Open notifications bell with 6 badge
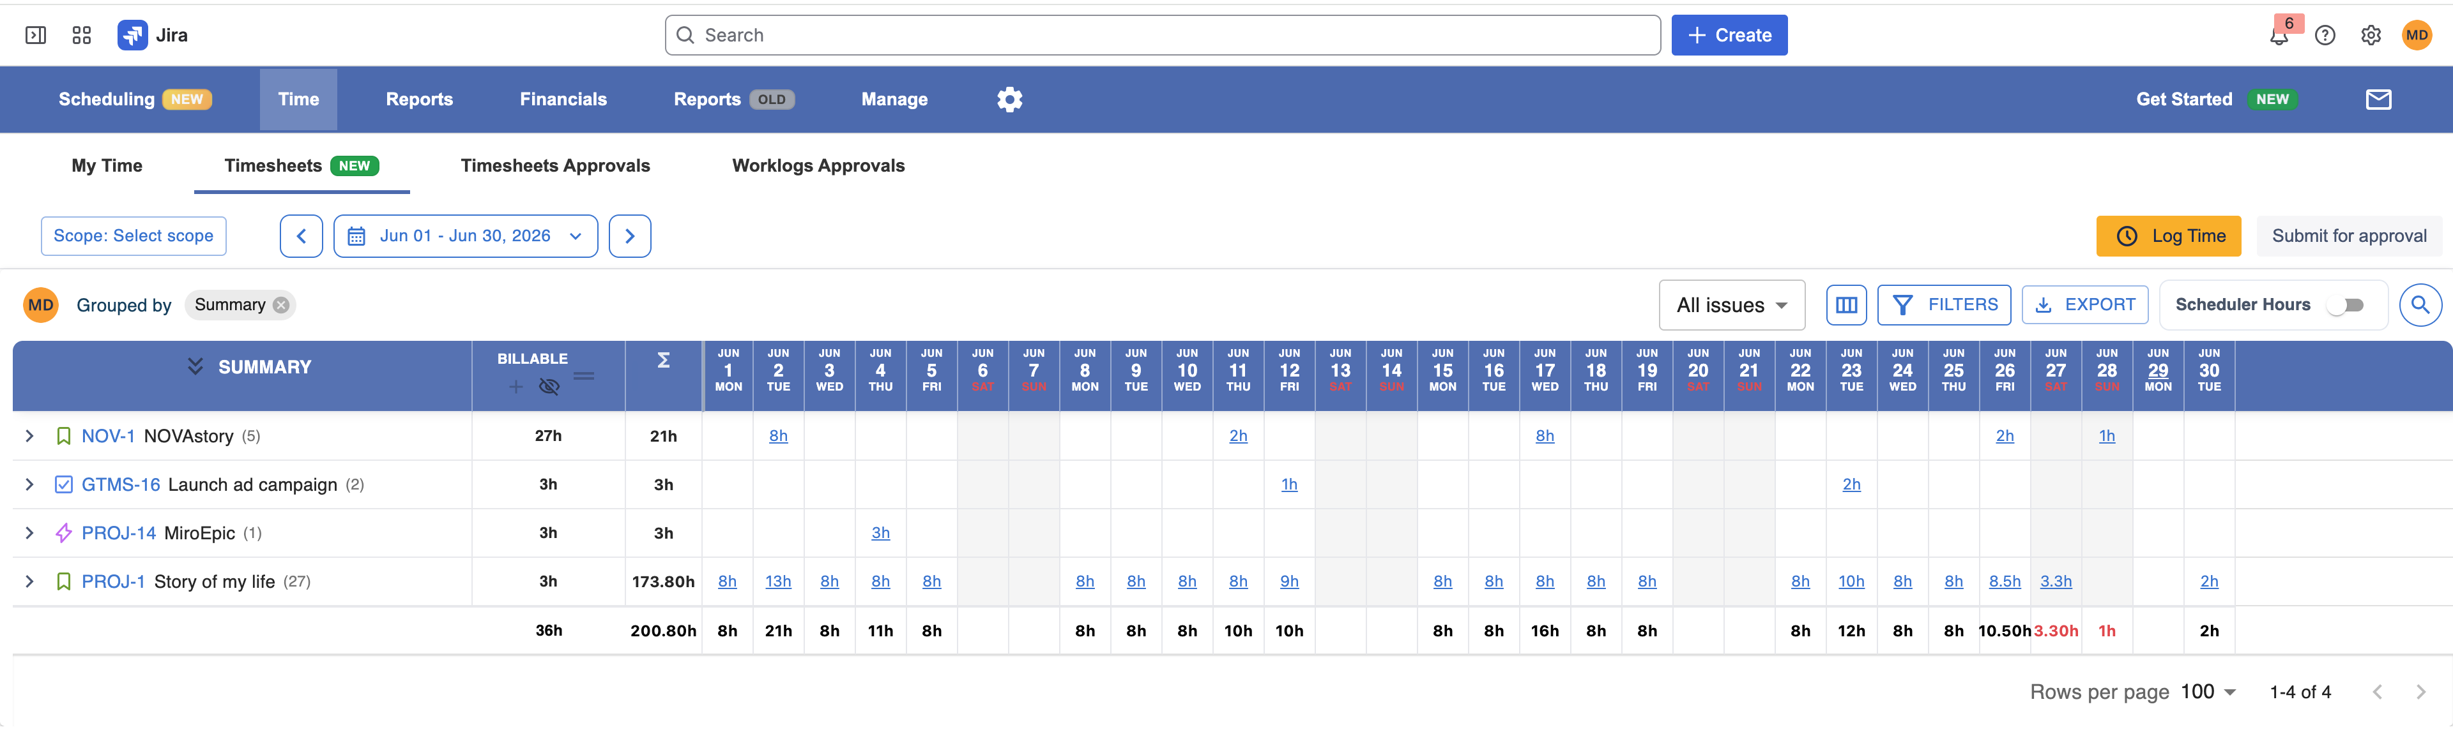The image size is (2453, 748). (x=2279, y=35)
